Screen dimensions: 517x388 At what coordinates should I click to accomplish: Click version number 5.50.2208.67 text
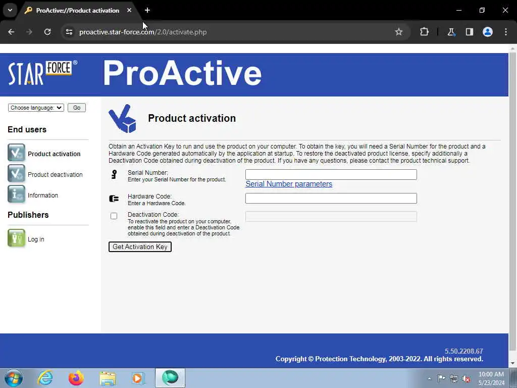tap(463, 351)
